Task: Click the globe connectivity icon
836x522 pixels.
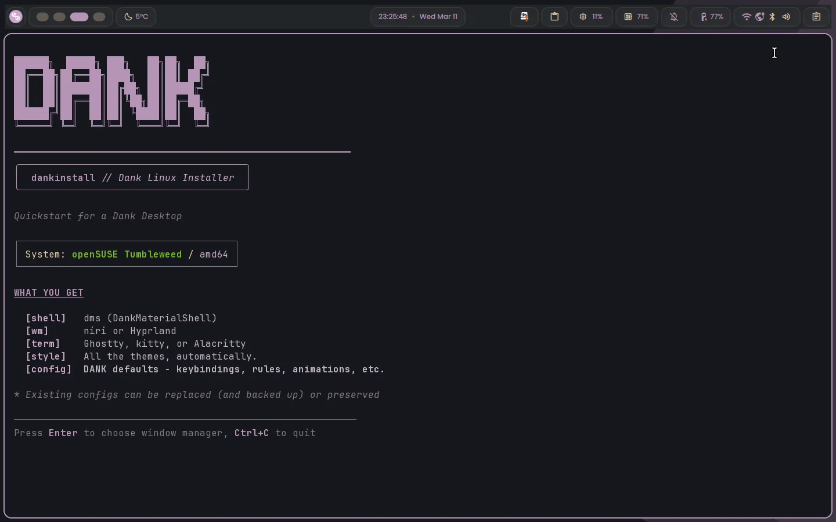Action: (759, 17)
